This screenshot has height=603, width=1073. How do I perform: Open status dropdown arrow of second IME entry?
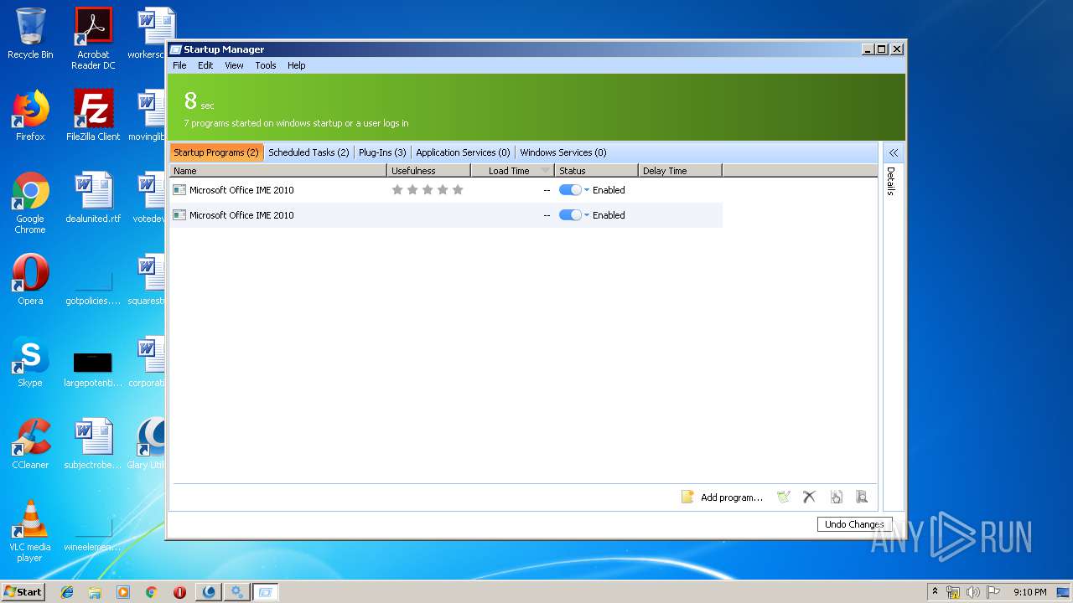tap(587, 215)
